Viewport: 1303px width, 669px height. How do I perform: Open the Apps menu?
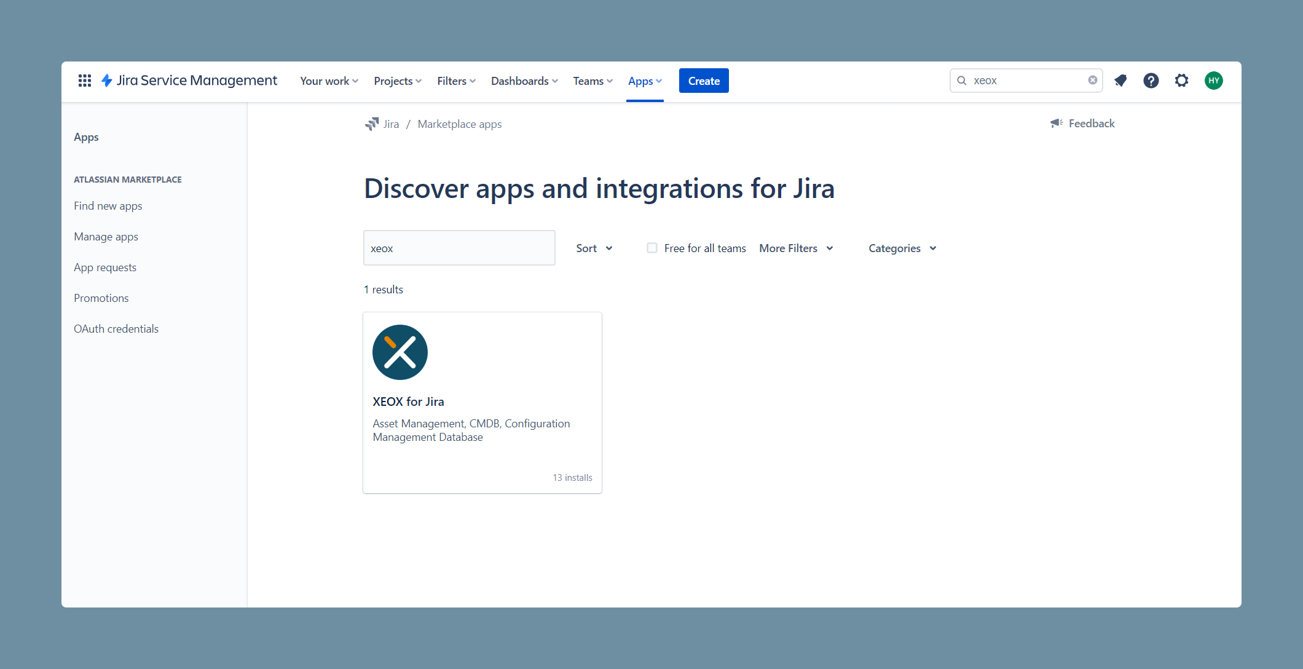click(645, 81)
